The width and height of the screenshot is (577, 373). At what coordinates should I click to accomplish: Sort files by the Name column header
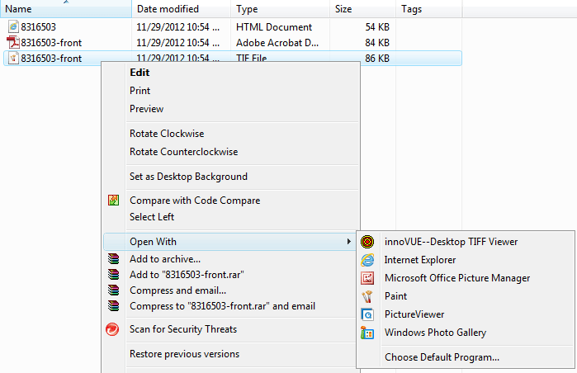pos(66,9)
